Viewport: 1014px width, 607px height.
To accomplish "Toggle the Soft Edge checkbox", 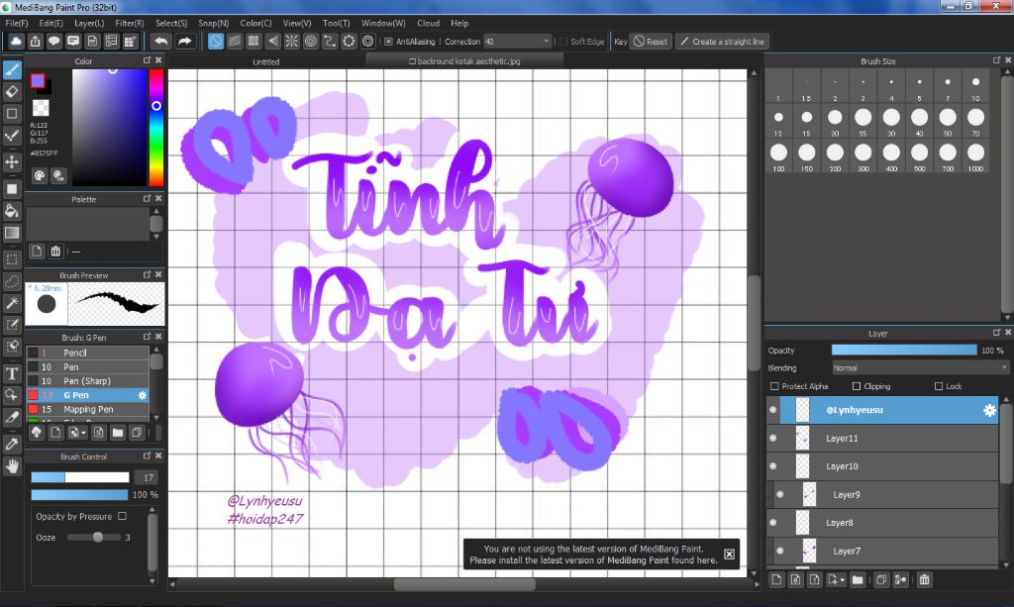I will click(x=563, y=42).
